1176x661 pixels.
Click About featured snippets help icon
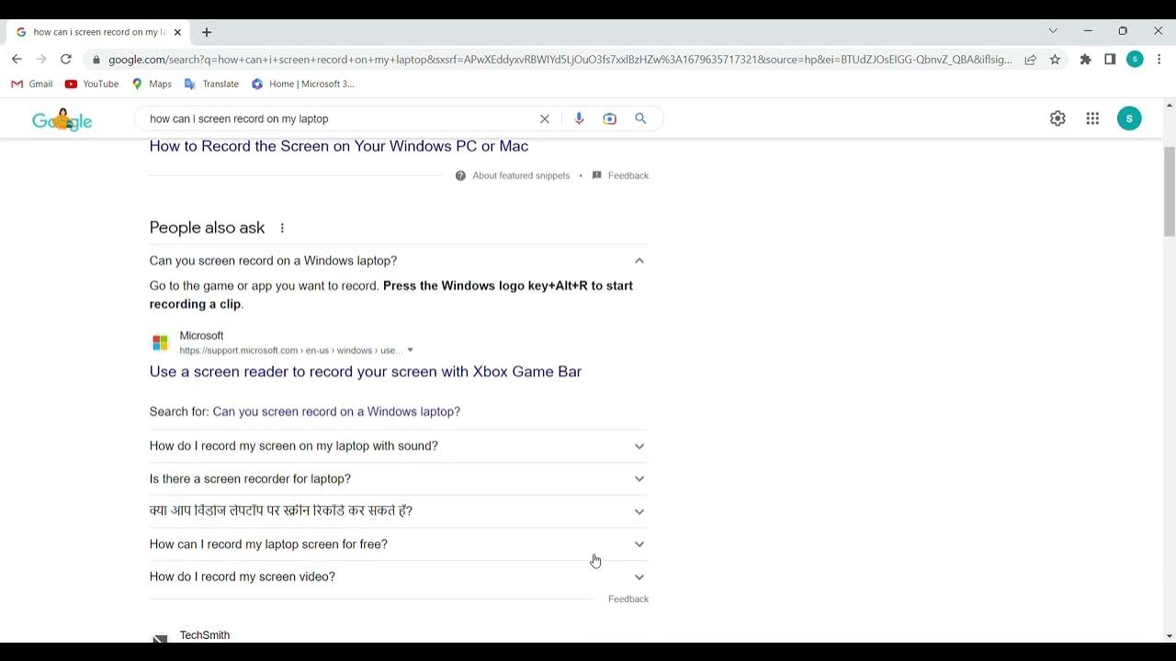(x=460, y=175)
